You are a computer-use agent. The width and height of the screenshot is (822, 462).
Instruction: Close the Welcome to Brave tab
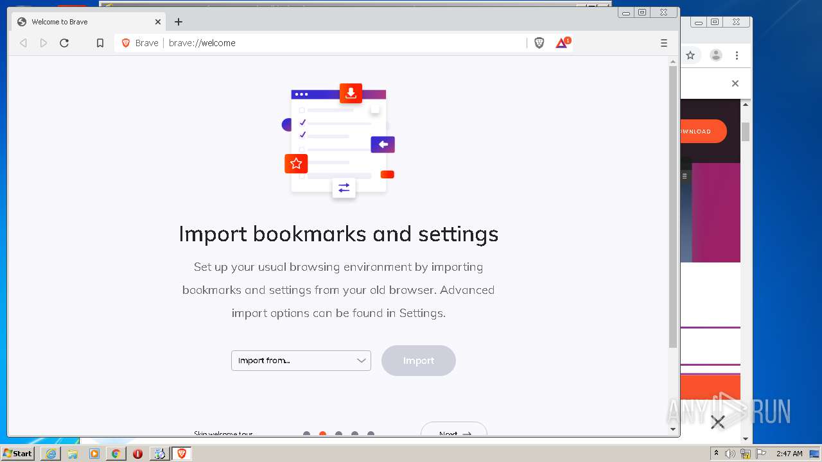pos(158,22)
